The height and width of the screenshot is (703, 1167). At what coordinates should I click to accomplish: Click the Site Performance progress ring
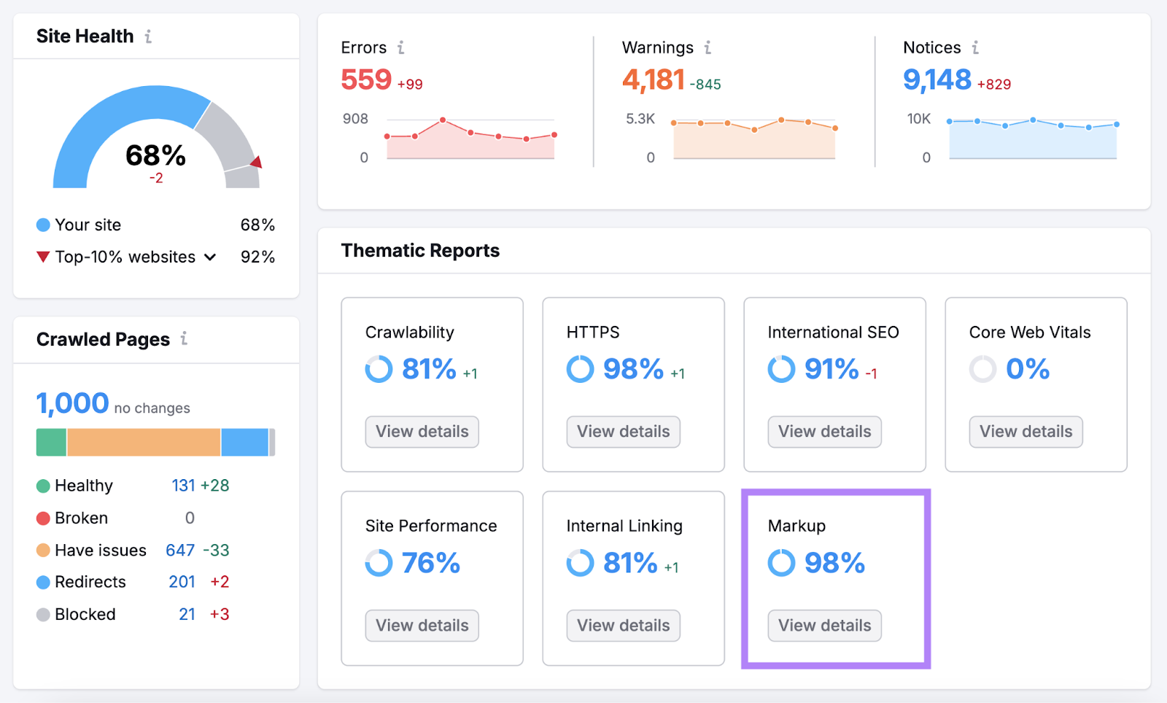379,563
